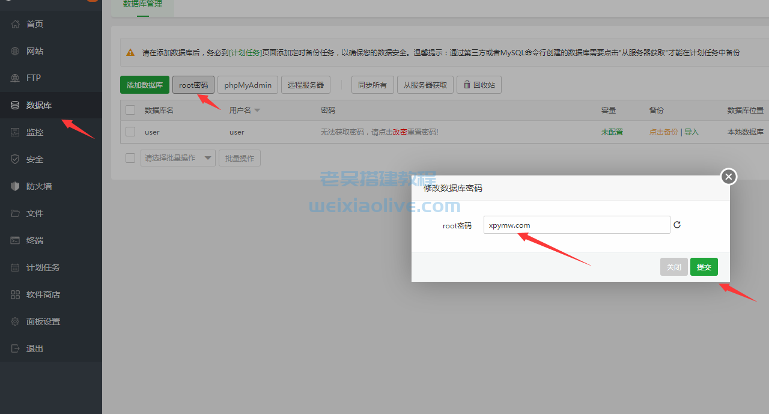Image resolution: width=769 pixels, height=414 pixels.
Task: Click the folder icon for 文件
Action: point(16,213)
